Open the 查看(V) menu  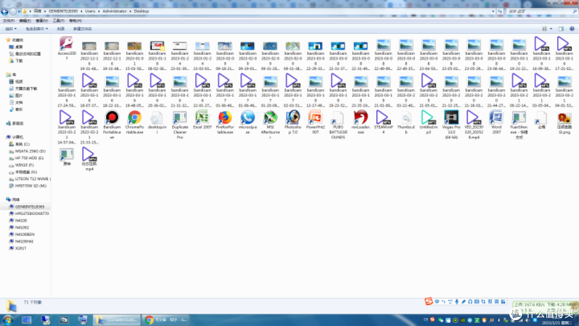(x=42, y=21)
